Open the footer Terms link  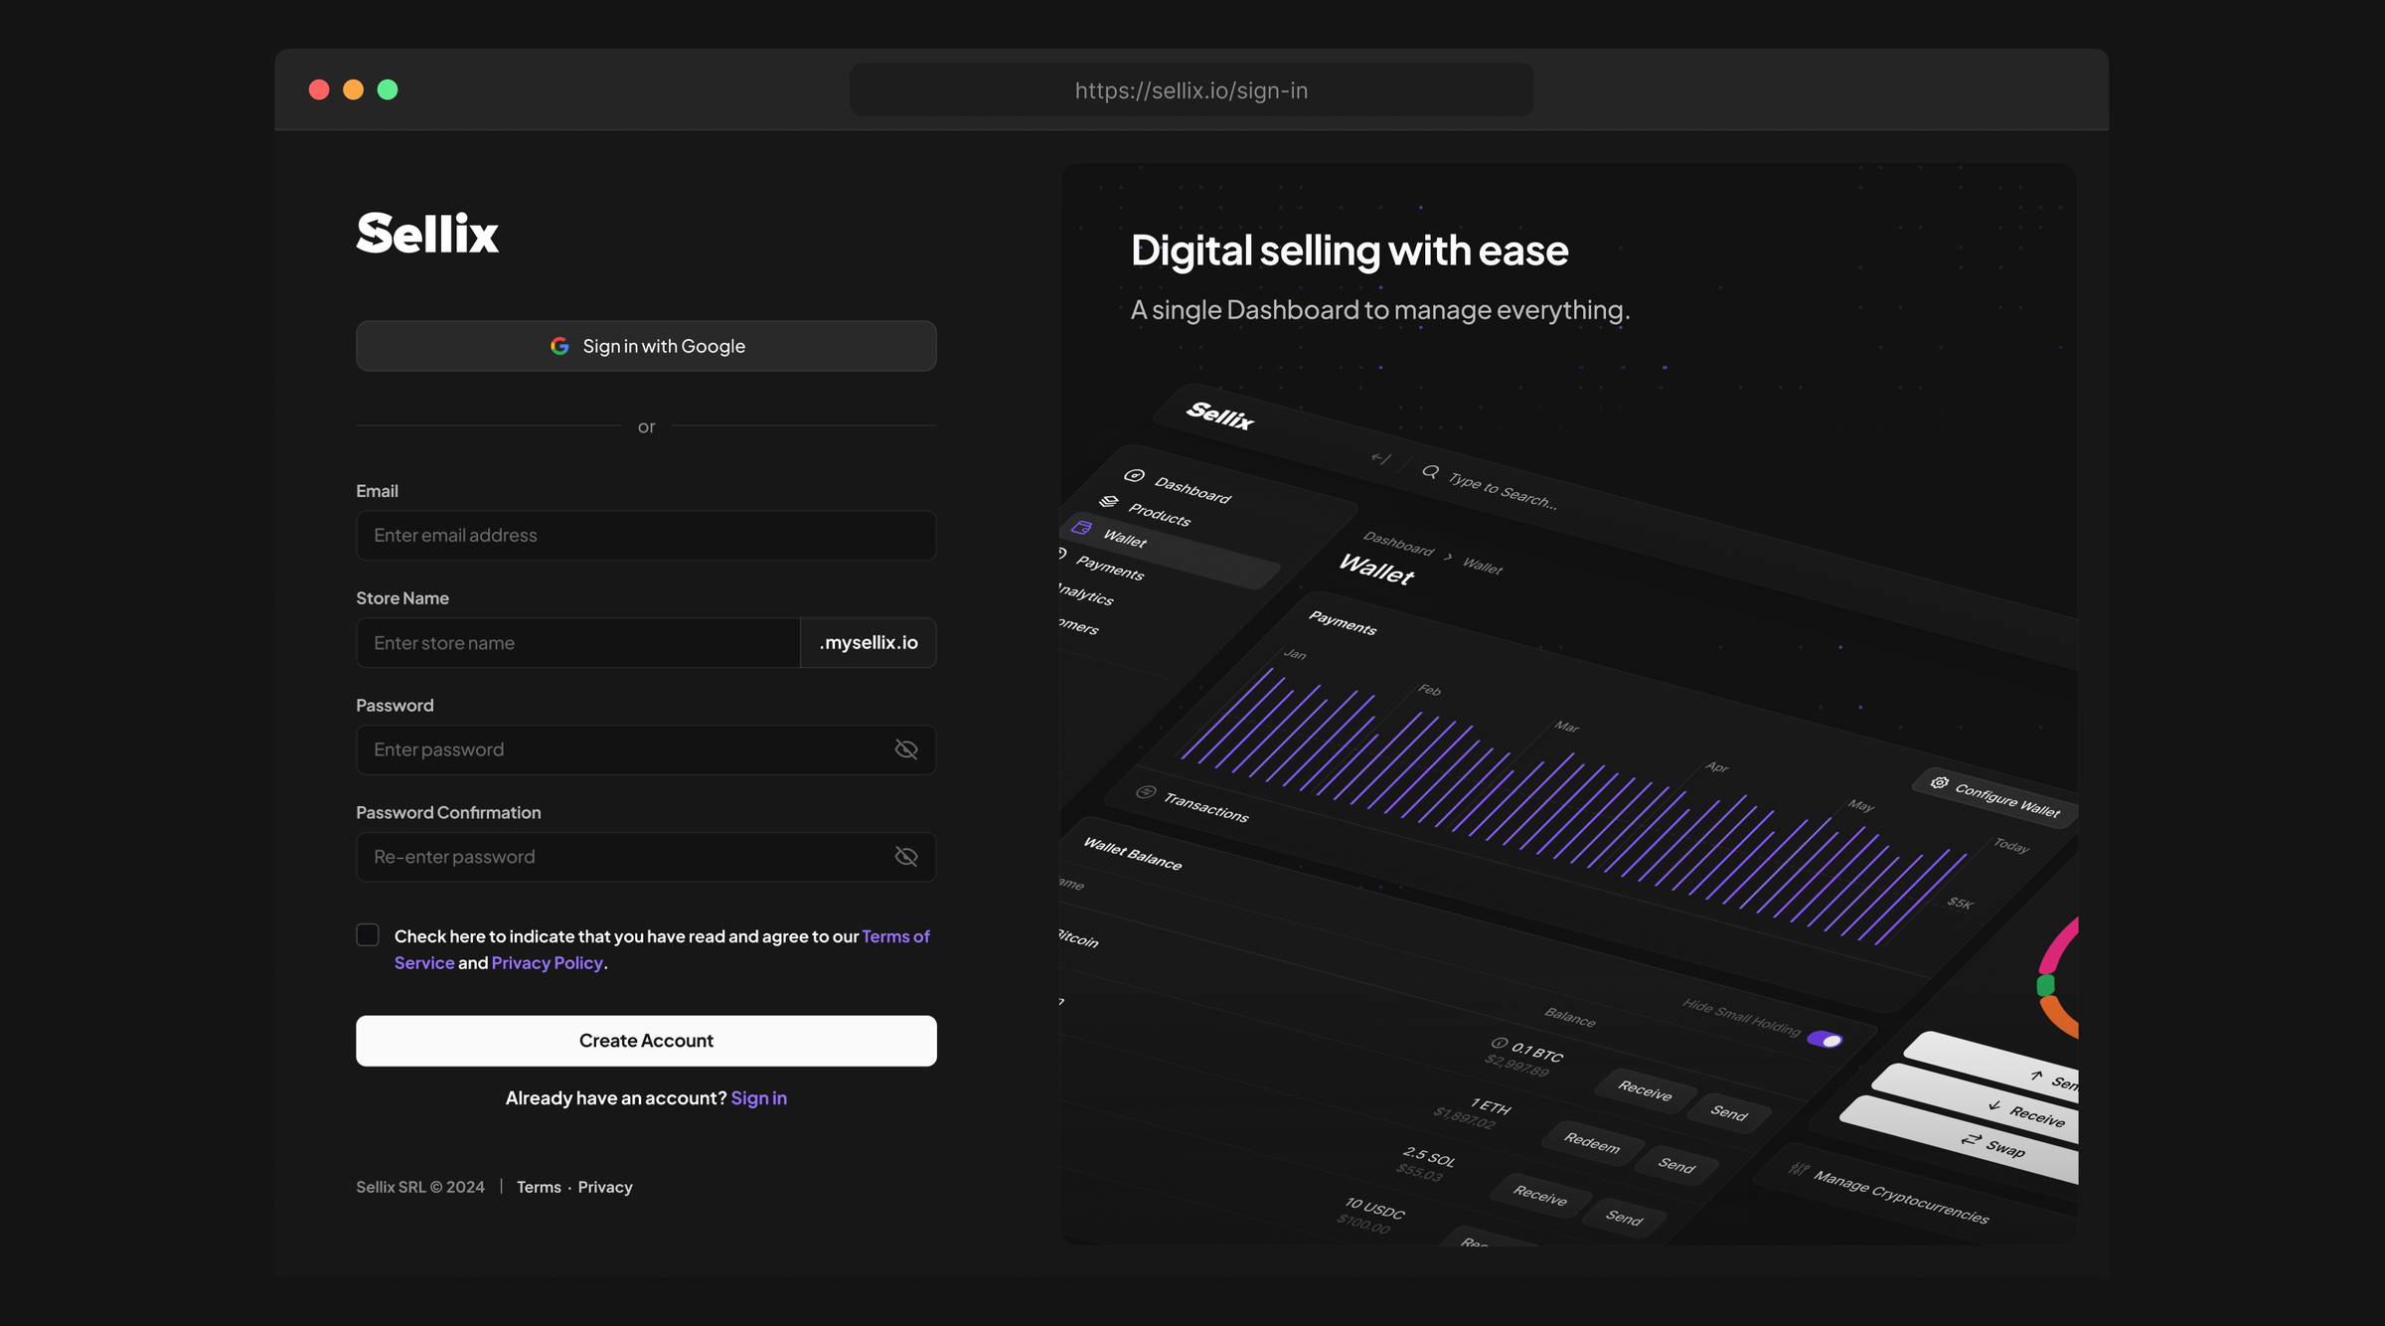coord(539,1187)
